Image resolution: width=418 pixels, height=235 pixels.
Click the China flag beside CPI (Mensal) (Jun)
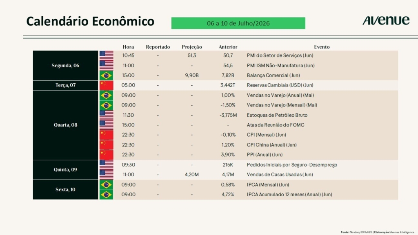click(x=107, y=135)
